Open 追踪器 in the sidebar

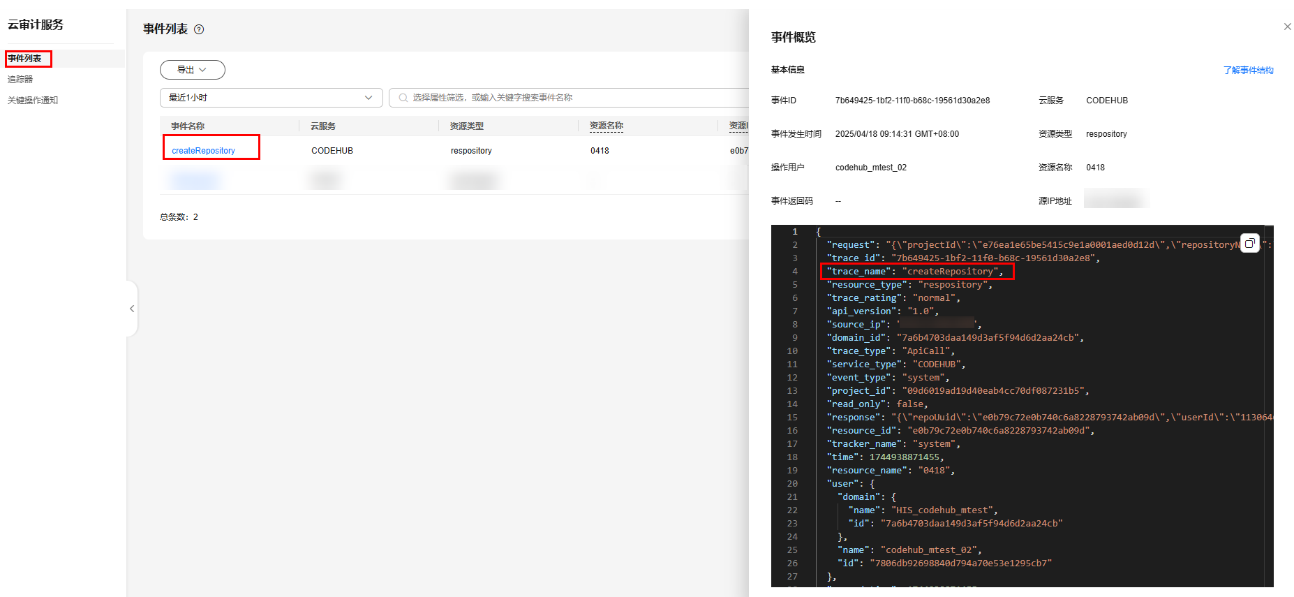20,80
